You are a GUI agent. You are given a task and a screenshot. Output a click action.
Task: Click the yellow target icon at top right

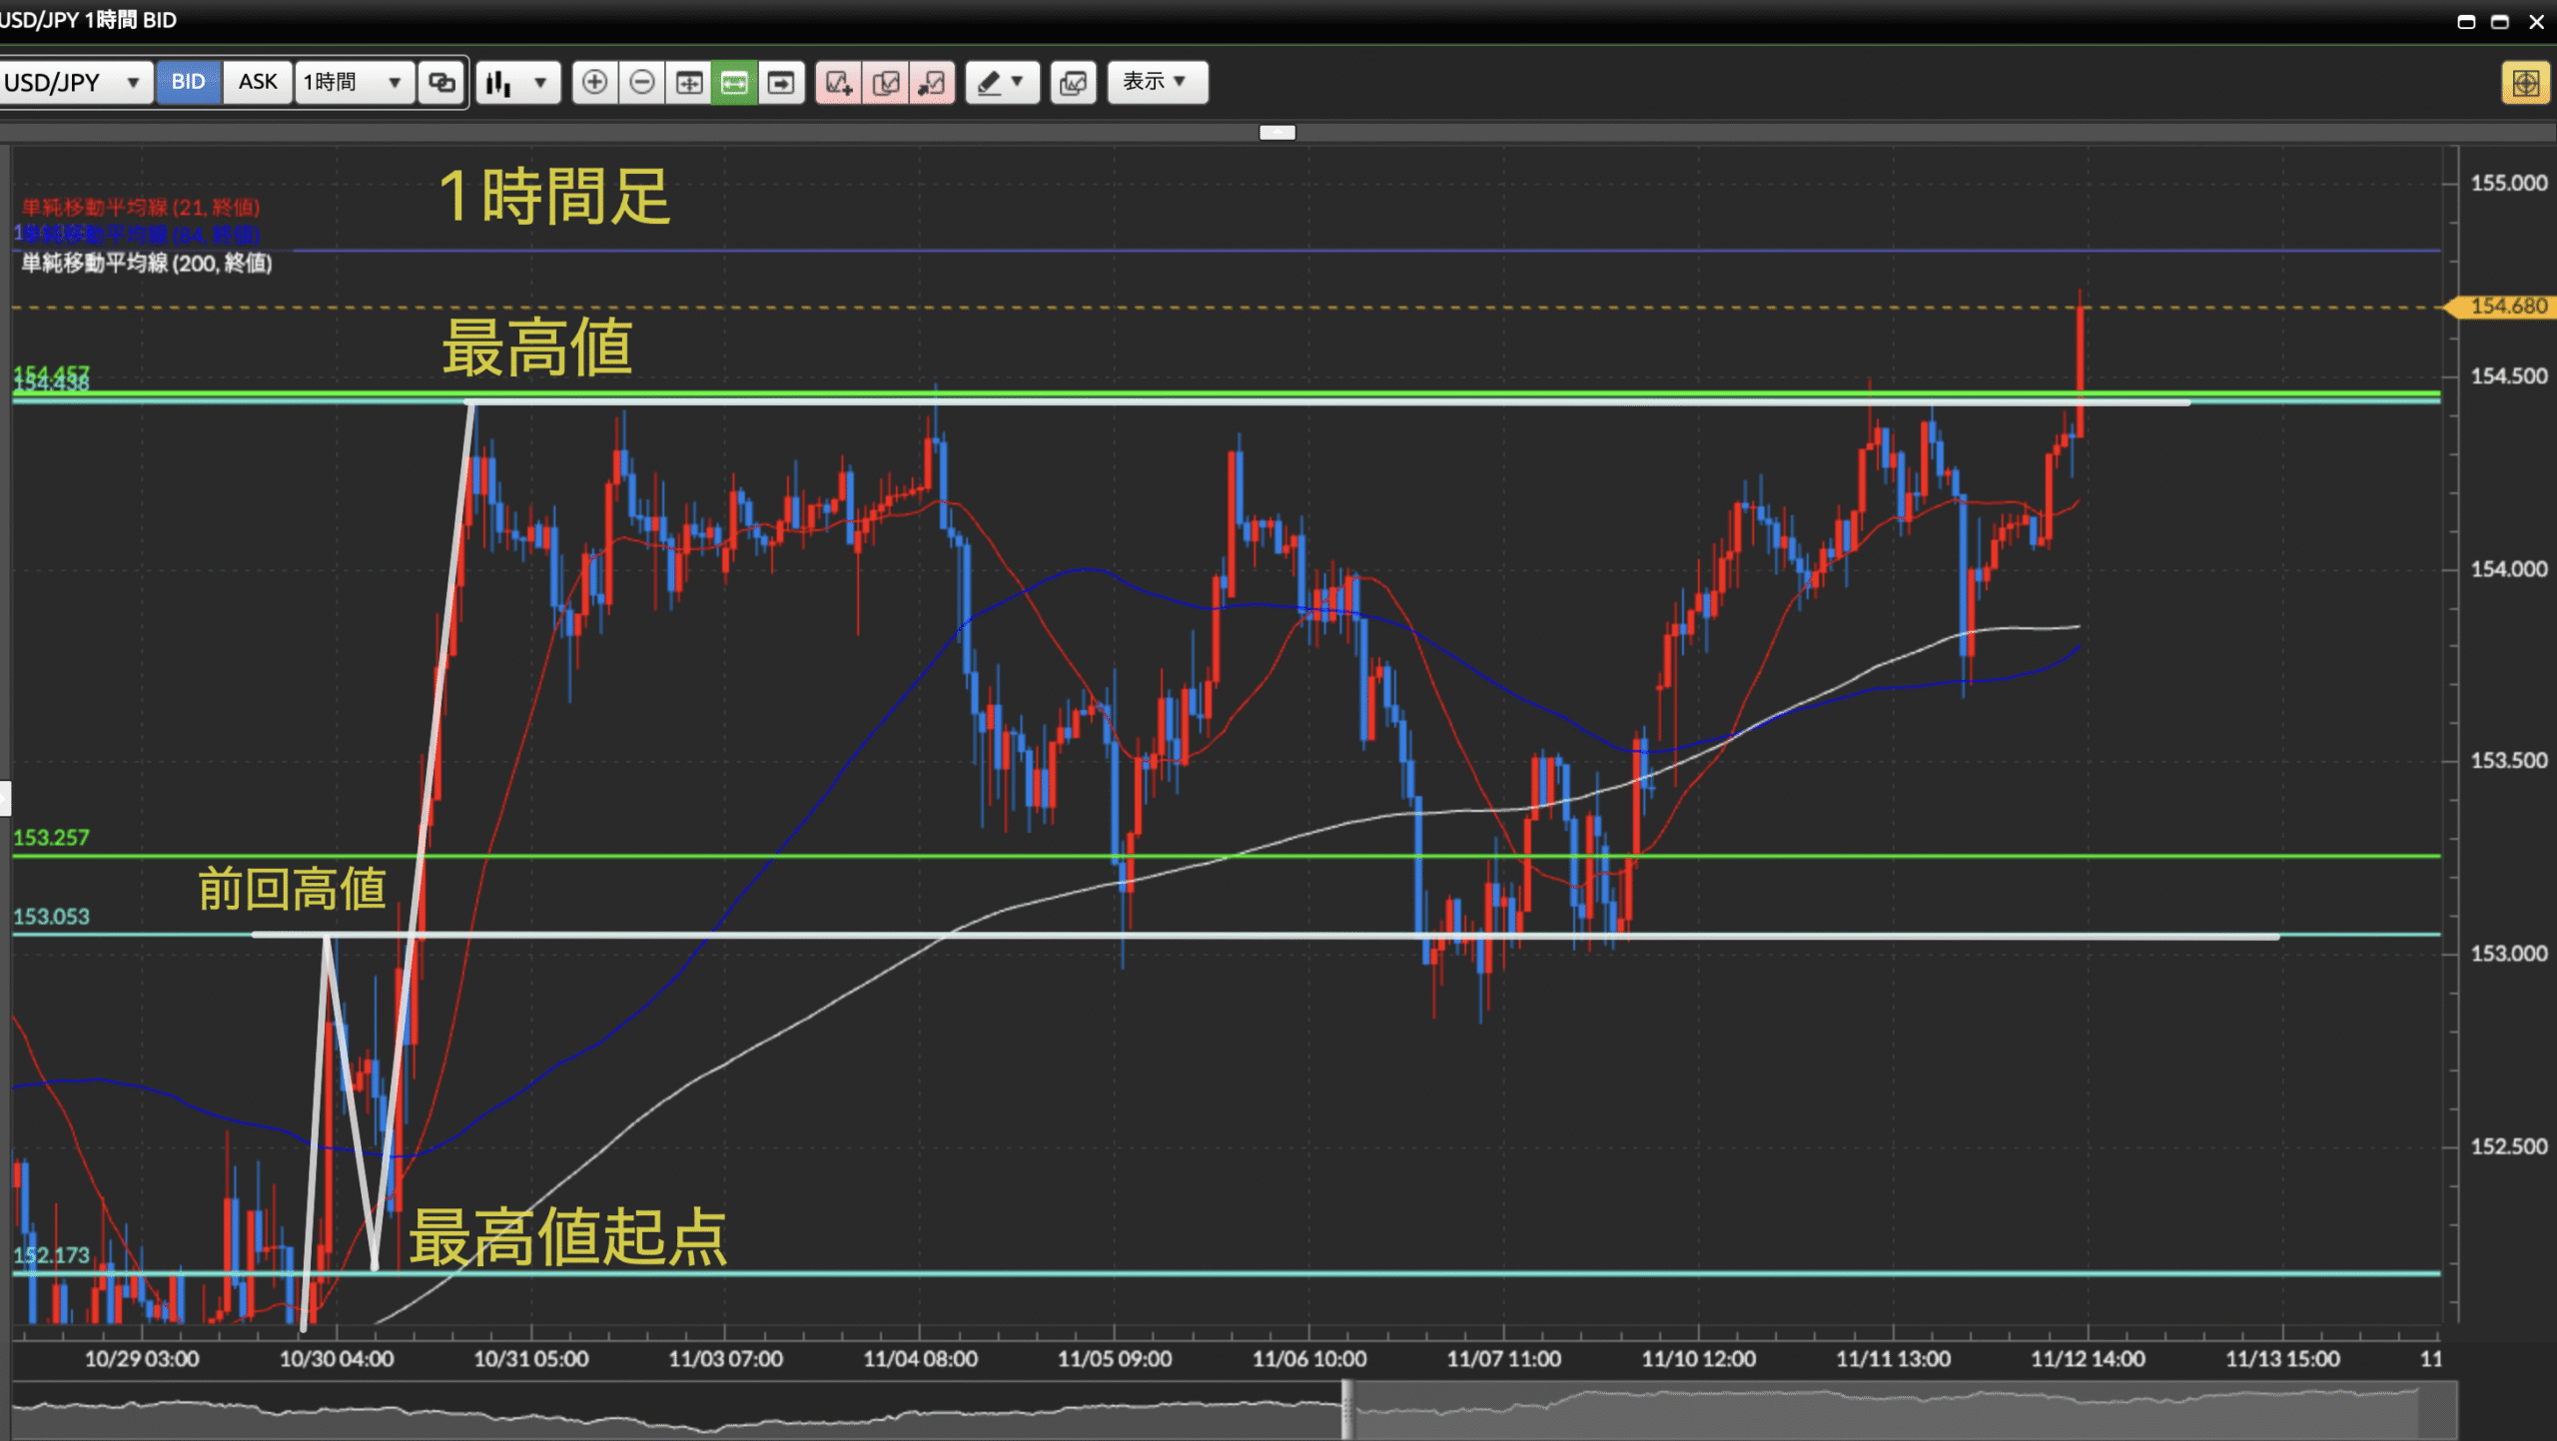point(2525,83)
